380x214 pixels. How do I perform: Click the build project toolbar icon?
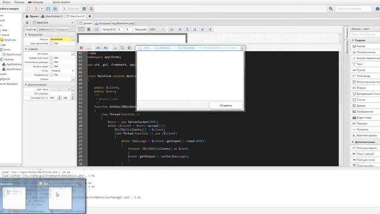click(x=84, y=9)
